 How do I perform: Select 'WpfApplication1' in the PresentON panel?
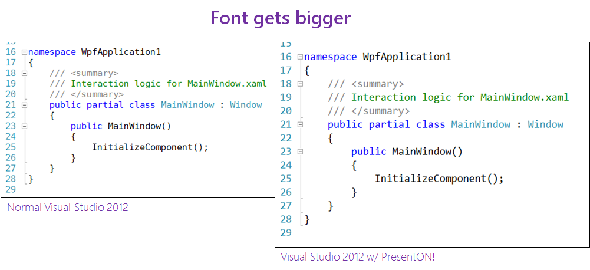click(x=407, y=57)
